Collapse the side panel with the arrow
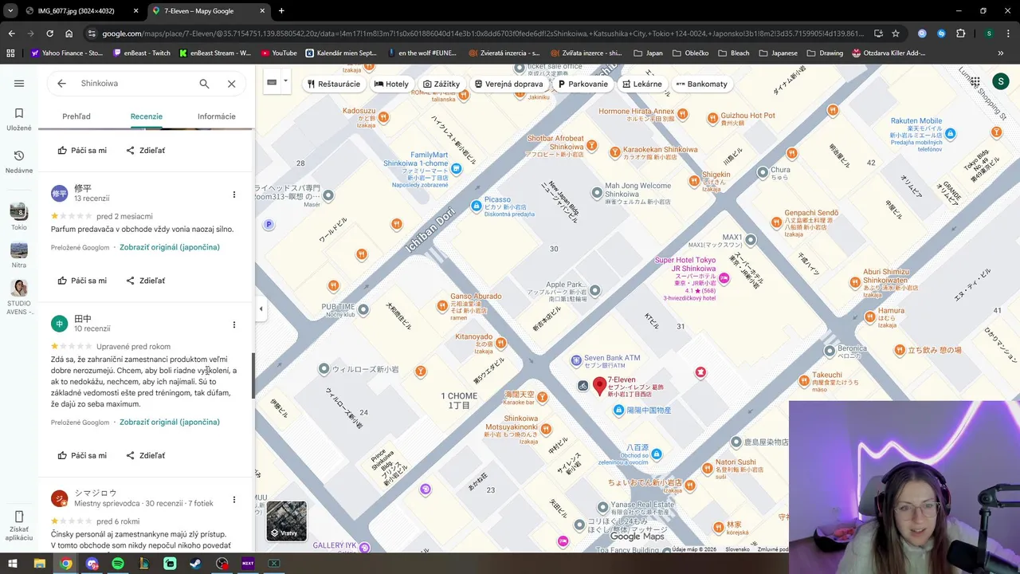Viewport: 1020px width, 574px height. pyautogui.click(x=261, y=309)
